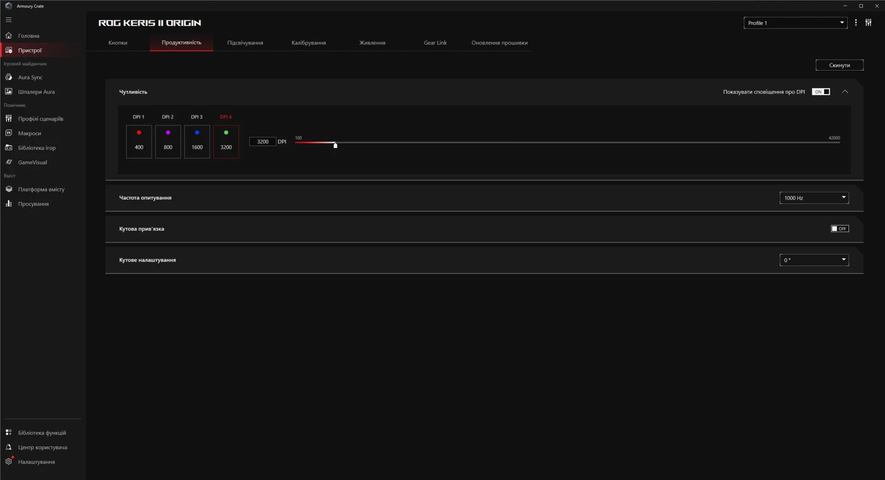Click the green color dot of DPI 4
Image resolution: width=885 pixels, height=480 pixels.
(x=226, y=133)
